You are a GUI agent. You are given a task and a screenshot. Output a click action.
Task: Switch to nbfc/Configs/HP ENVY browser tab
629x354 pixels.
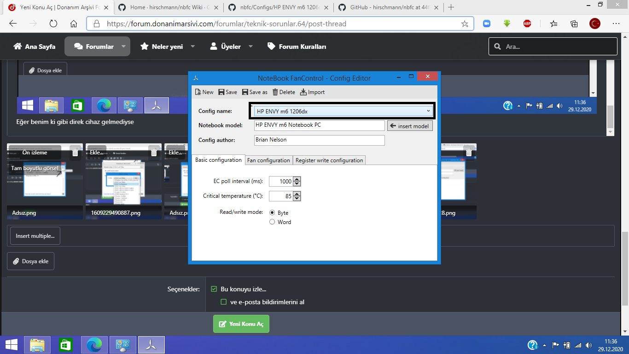click(278, 7)
